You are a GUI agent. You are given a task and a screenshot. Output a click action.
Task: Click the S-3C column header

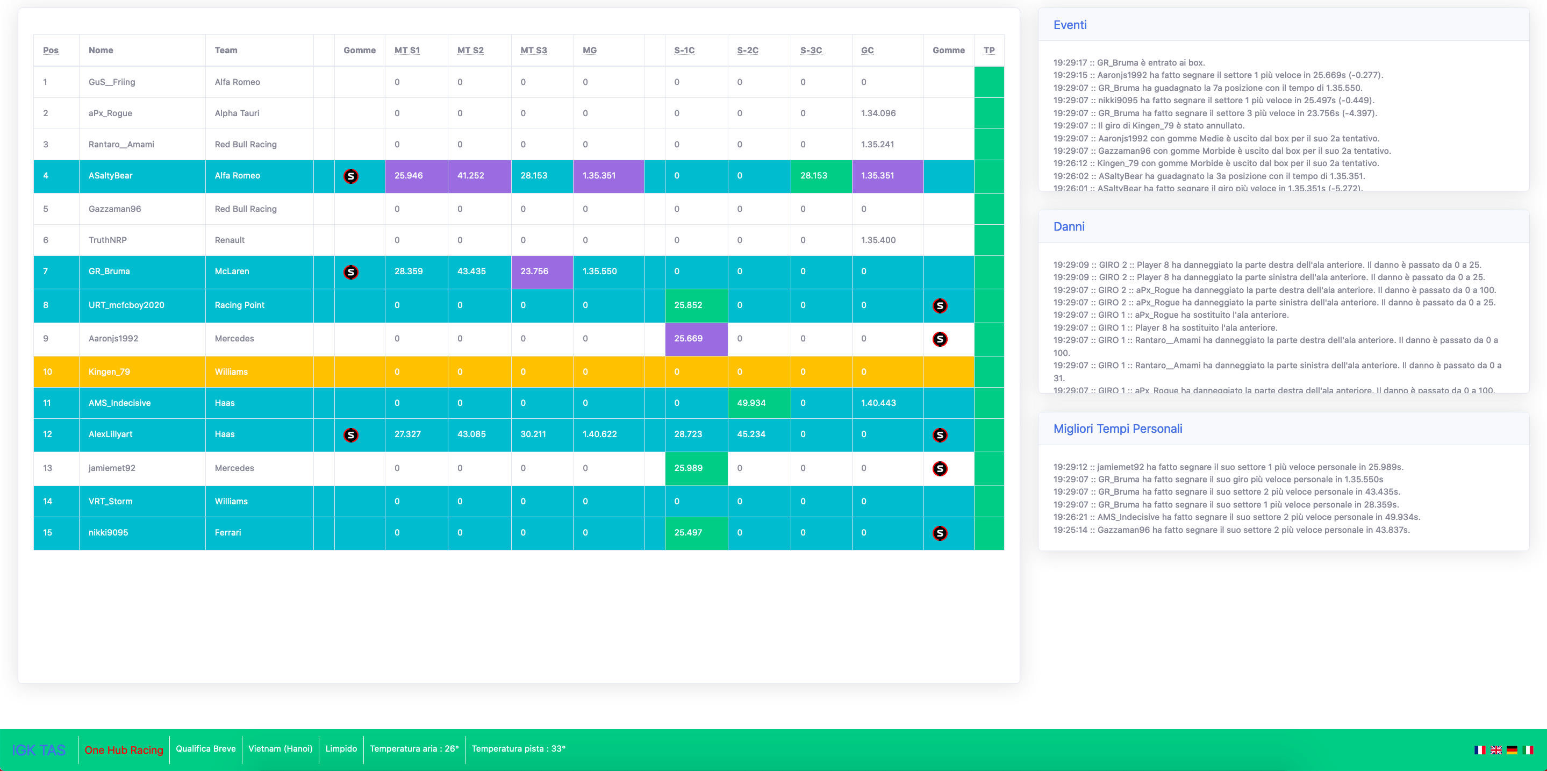(811, 51)
